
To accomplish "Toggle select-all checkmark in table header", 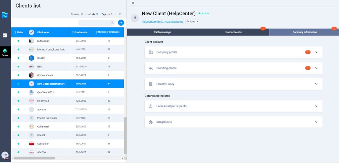I will (x=31, y=32).
